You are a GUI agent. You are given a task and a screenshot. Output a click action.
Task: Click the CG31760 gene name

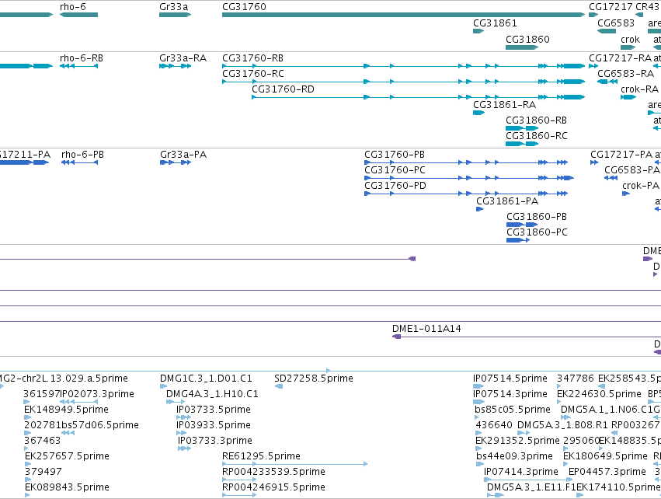(244, 7)
